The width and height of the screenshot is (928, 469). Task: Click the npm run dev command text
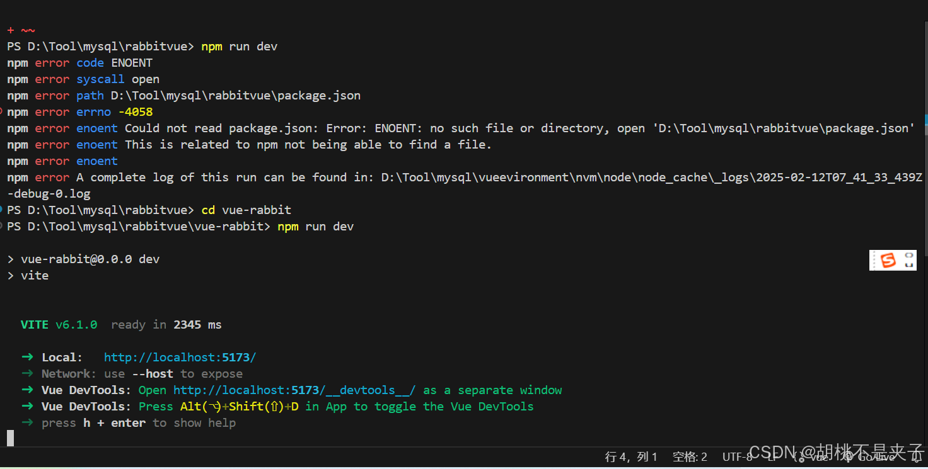pos(239,46)
